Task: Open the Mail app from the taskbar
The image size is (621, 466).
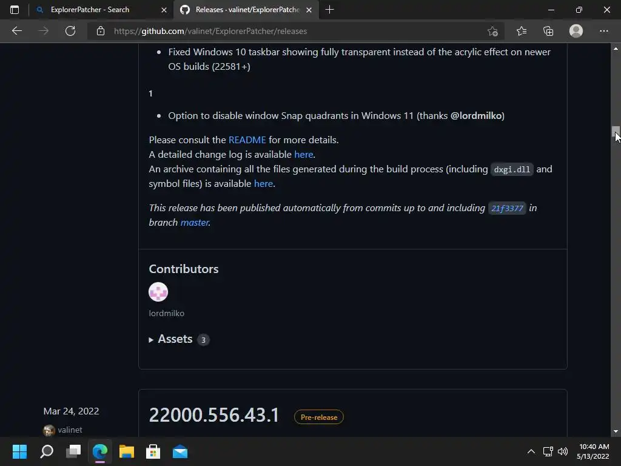Action: pyautogui.click(x=180, y=451)
